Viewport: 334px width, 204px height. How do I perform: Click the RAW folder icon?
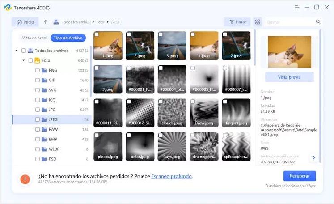44,129
